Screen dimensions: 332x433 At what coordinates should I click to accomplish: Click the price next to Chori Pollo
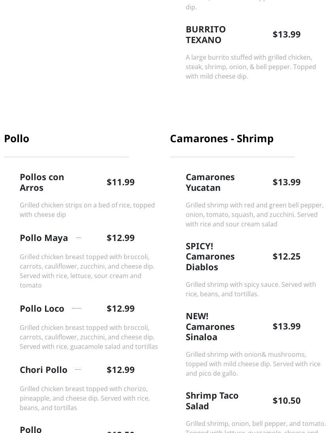click(x=121, y=370)
